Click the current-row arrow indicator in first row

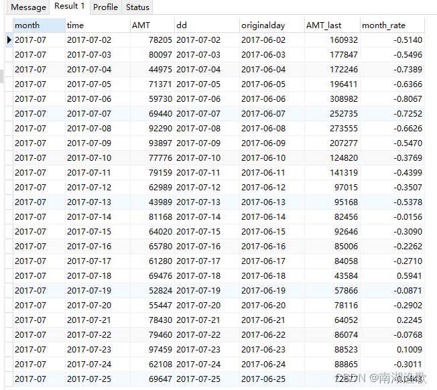tap(9, 40)
